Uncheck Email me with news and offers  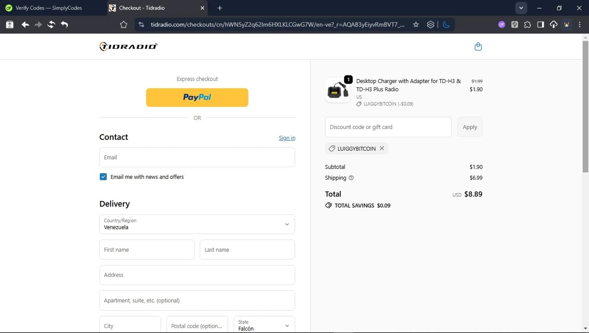point(103,177)
